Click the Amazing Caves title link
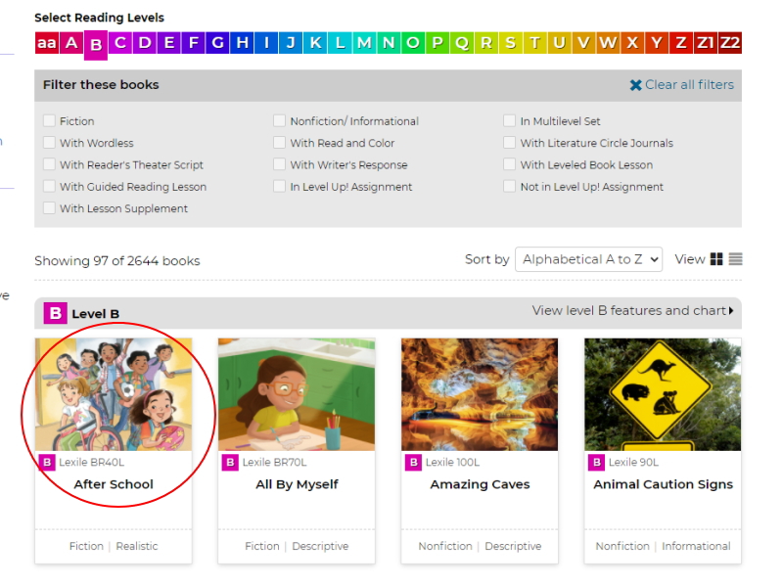 click(480, 484)
